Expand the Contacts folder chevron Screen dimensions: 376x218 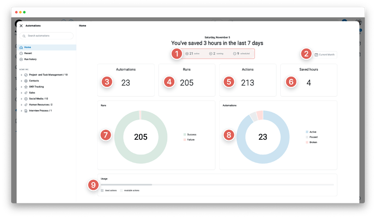(x=21, y=81)
